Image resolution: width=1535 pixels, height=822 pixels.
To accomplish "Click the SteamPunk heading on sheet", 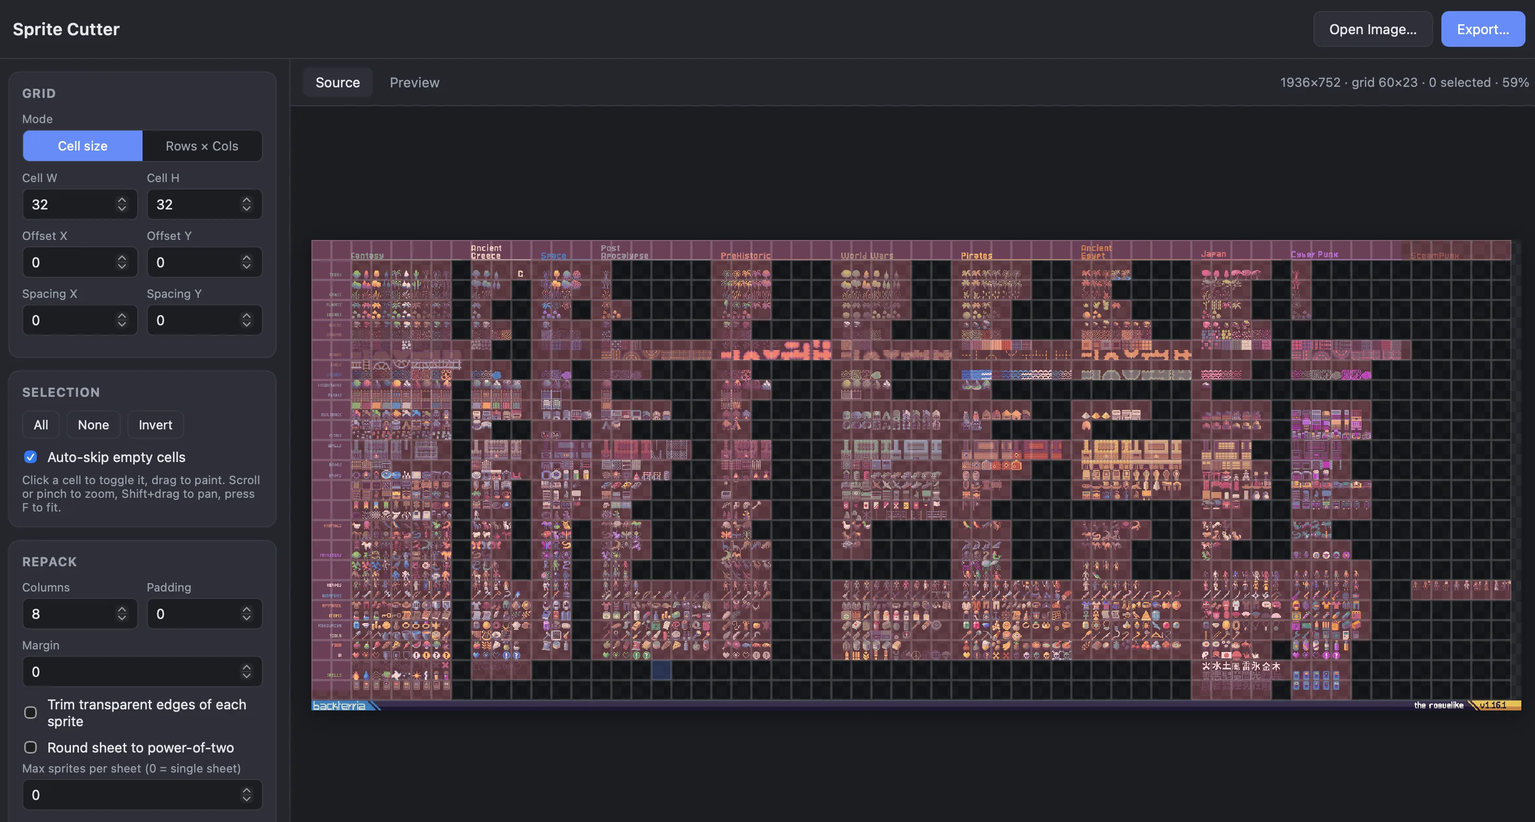I will (1435, 256).
